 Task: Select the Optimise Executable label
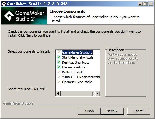77,82
